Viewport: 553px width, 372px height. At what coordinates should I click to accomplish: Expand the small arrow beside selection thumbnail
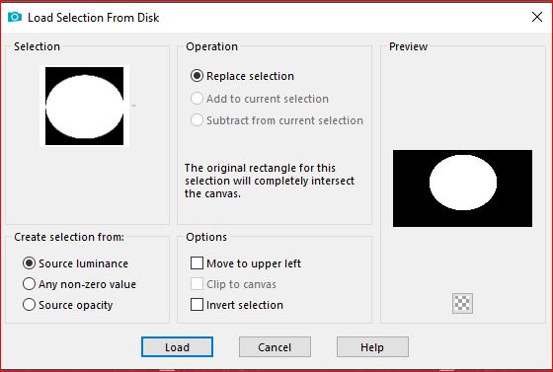(x=134, y=106)
